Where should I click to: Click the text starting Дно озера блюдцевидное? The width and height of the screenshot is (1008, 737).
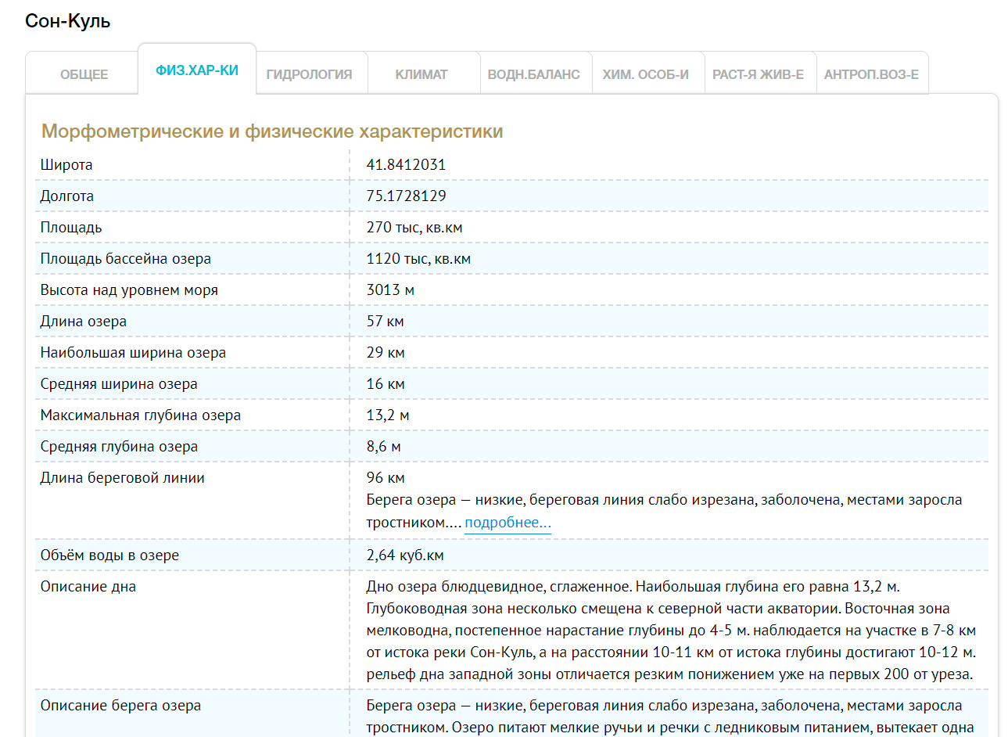pyautogui.click(x=671, y=631)
